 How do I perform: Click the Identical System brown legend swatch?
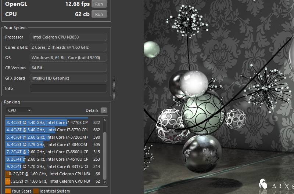coord(36,191)
